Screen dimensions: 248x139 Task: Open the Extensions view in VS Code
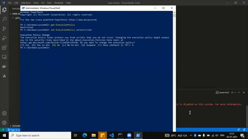(x=4, y=47)
